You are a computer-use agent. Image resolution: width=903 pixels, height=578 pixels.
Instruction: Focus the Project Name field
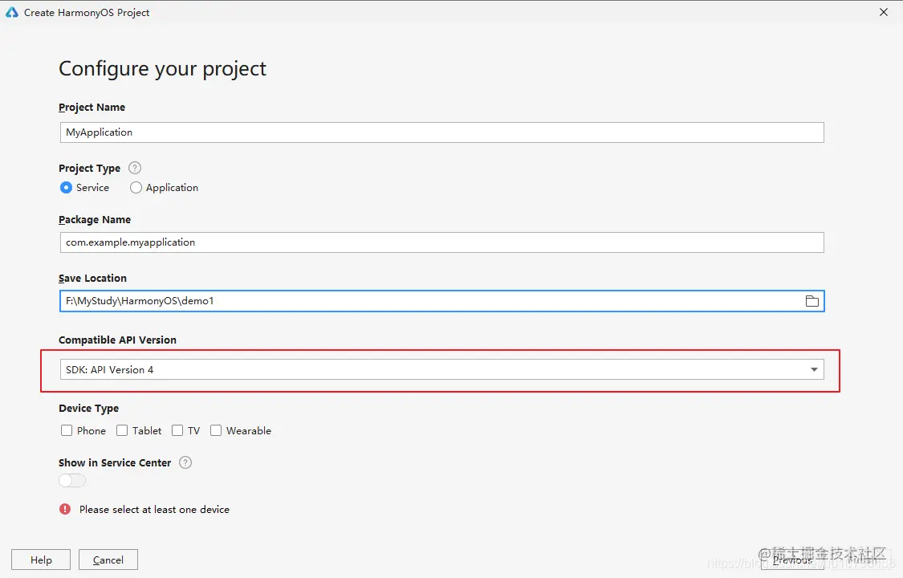pyautogui.click(x=441, y=132)
